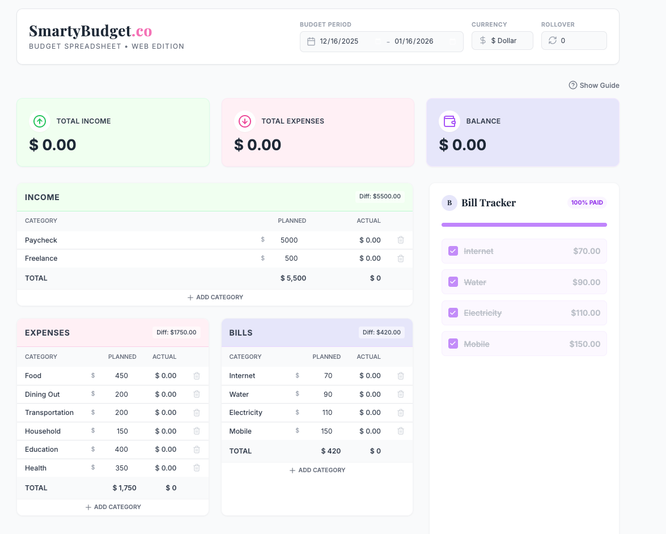Delete the Mobile bill row
Viewport: 666px width, 534px height.
click(x=401, y=431)
